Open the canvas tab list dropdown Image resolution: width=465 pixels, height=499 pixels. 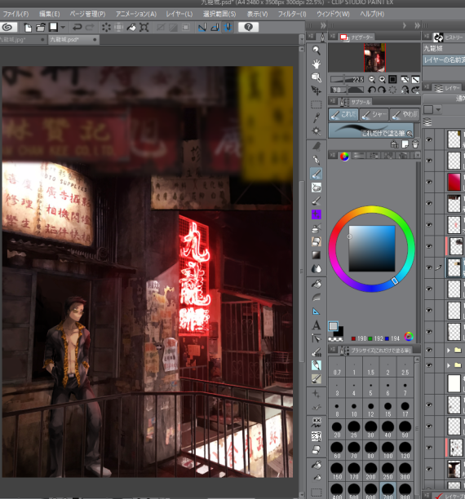302,39
